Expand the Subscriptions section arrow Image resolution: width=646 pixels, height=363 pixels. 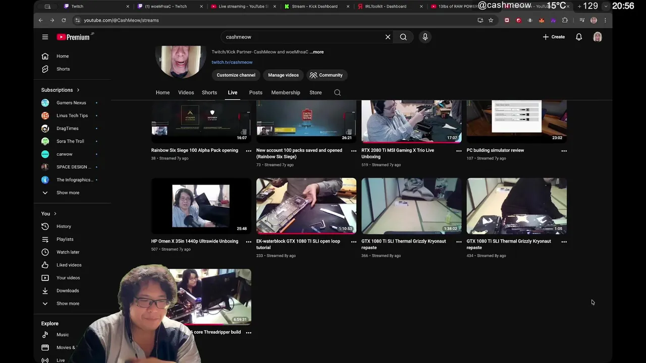tap(78, 90)
